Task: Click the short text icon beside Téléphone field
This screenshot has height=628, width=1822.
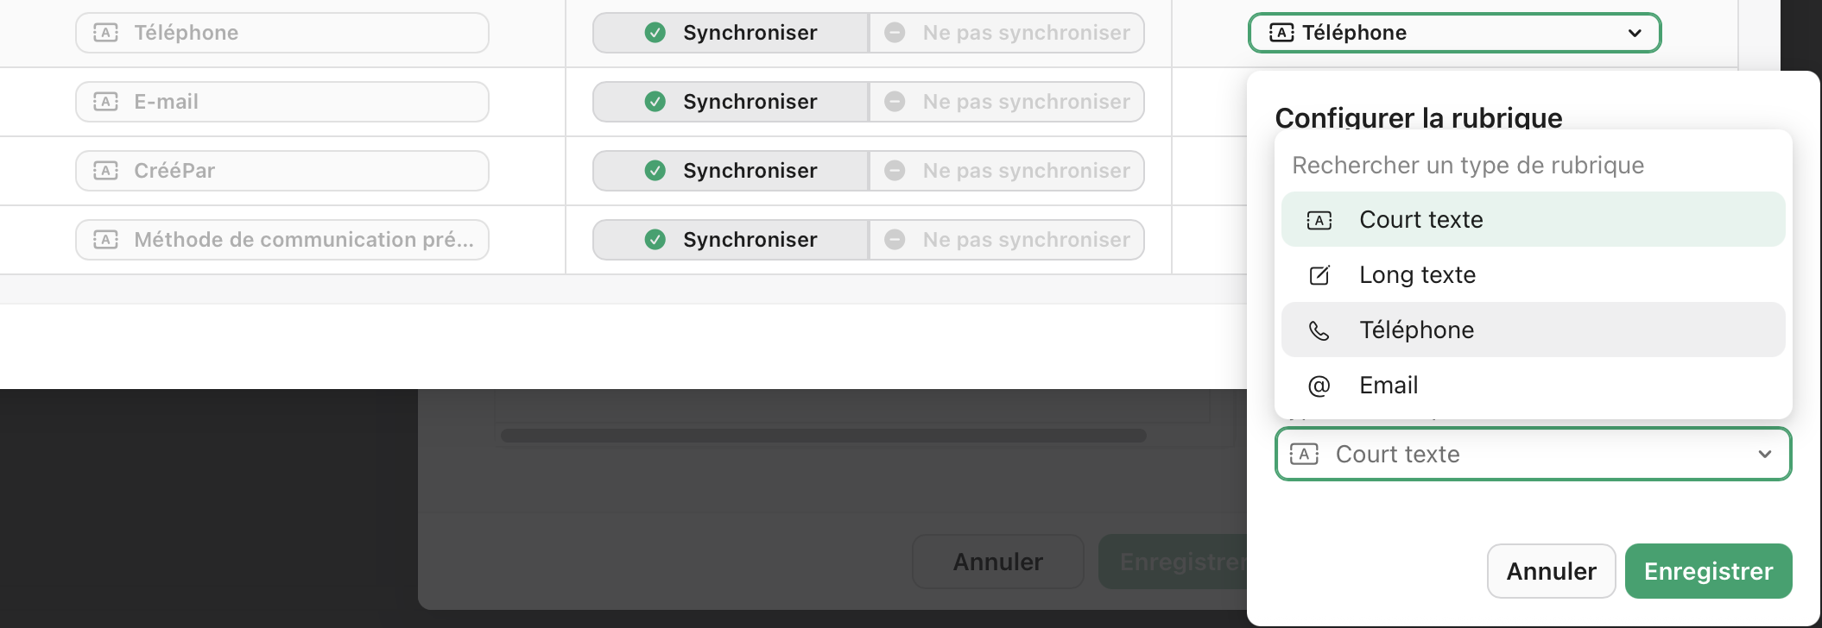Action: click(105, 32)
